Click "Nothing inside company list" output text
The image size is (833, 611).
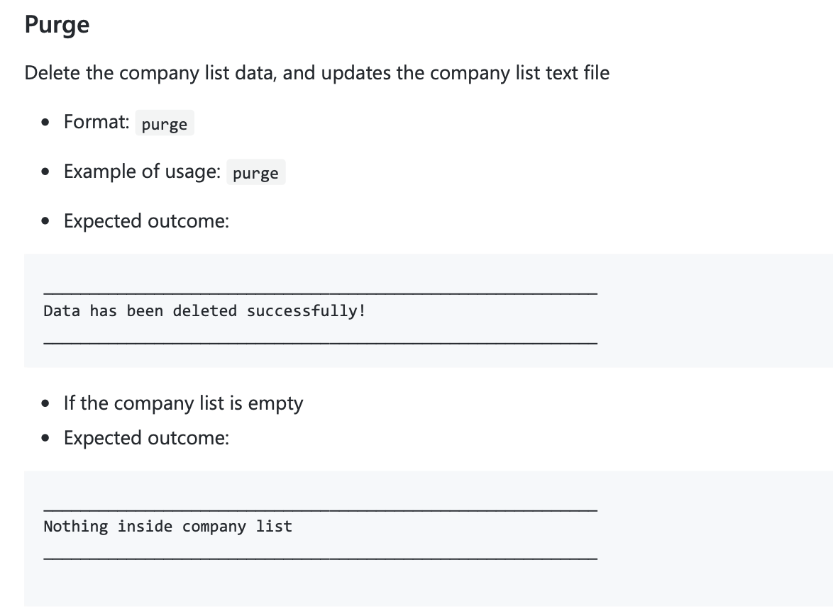[x=167, y=526]
